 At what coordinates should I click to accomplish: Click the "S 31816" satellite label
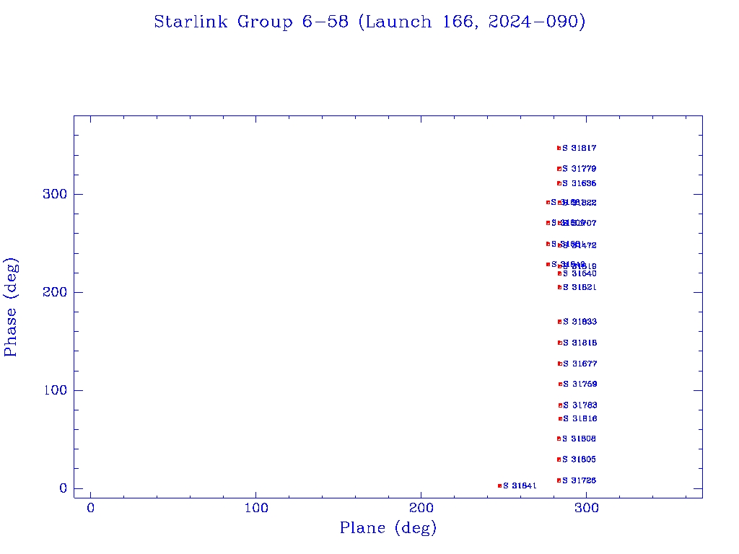pyautogui.click(x=580, y=418)
